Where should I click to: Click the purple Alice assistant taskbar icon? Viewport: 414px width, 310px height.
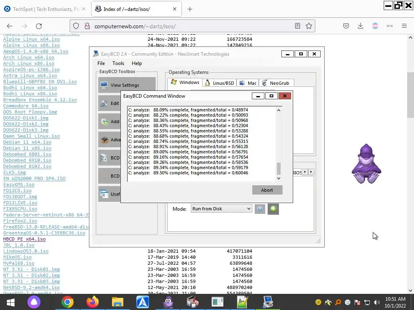coord(34,302)
